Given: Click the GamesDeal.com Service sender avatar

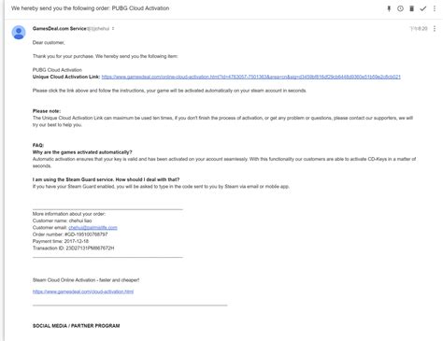Looking at the screenshot, I should pyautogui.click(x=19, y=33).
